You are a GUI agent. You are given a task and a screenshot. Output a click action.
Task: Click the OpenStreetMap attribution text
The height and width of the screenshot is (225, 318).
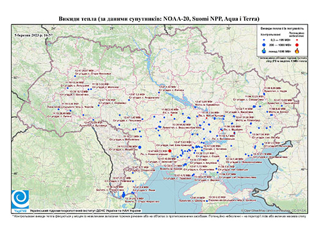(274, 210)
